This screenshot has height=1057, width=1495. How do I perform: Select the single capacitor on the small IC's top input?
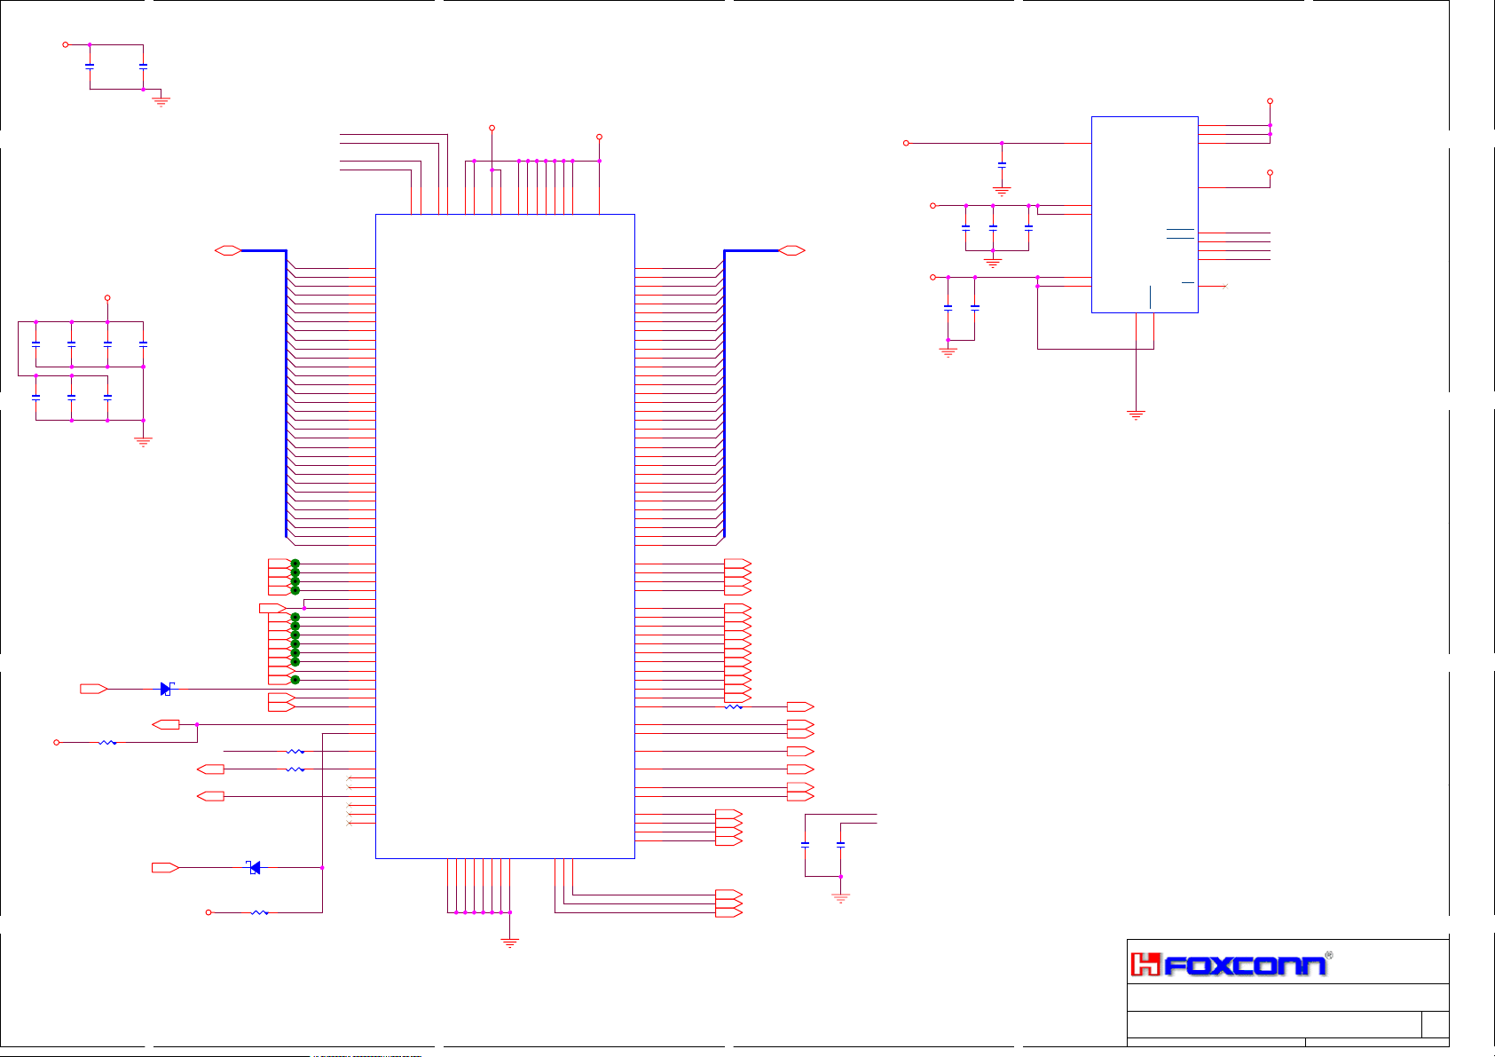click(x=1002, y=165)
